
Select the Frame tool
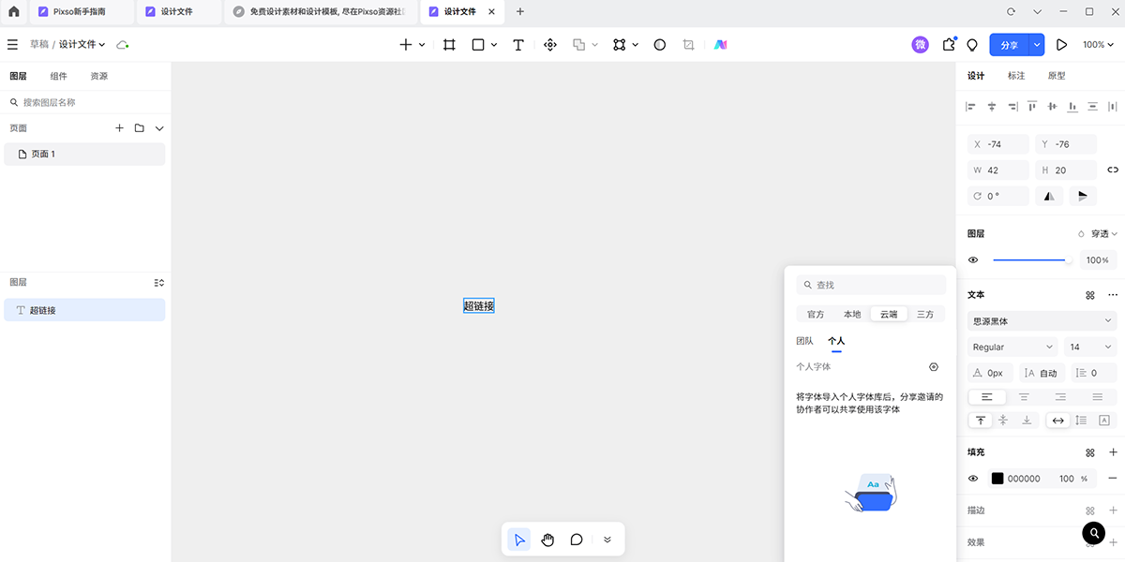[449, 45]
